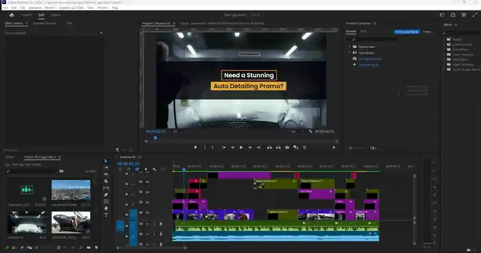Open the Sequence menu

(x=35, y=8)
